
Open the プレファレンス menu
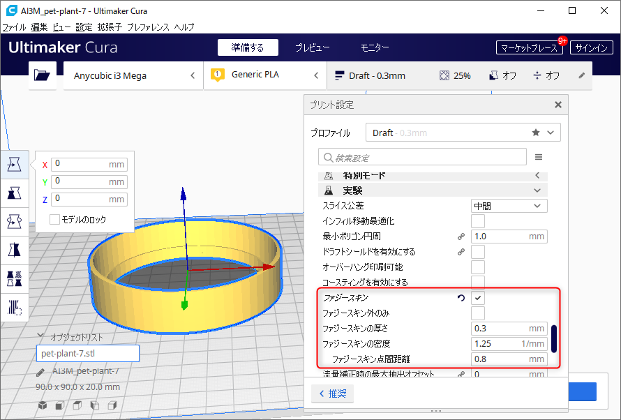148,27
